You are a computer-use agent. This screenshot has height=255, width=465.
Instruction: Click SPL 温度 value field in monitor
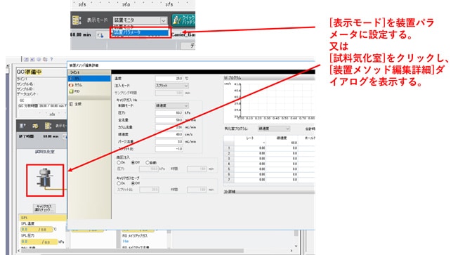point(37,230)
